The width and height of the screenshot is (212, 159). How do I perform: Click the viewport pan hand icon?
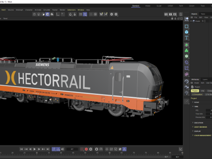[172, 19]
